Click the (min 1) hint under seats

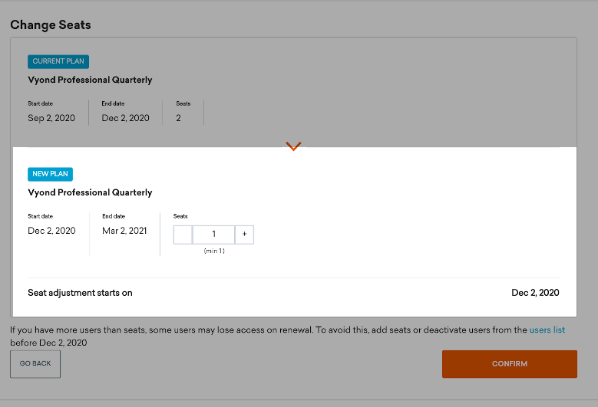(x=213, y=251)
